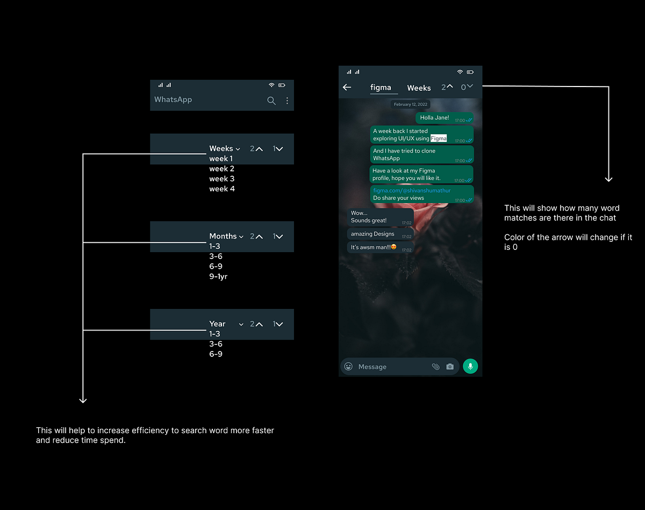Open the camera from the message bar
The height and width of the screenshot is (510, 645).
coord(450,366)
